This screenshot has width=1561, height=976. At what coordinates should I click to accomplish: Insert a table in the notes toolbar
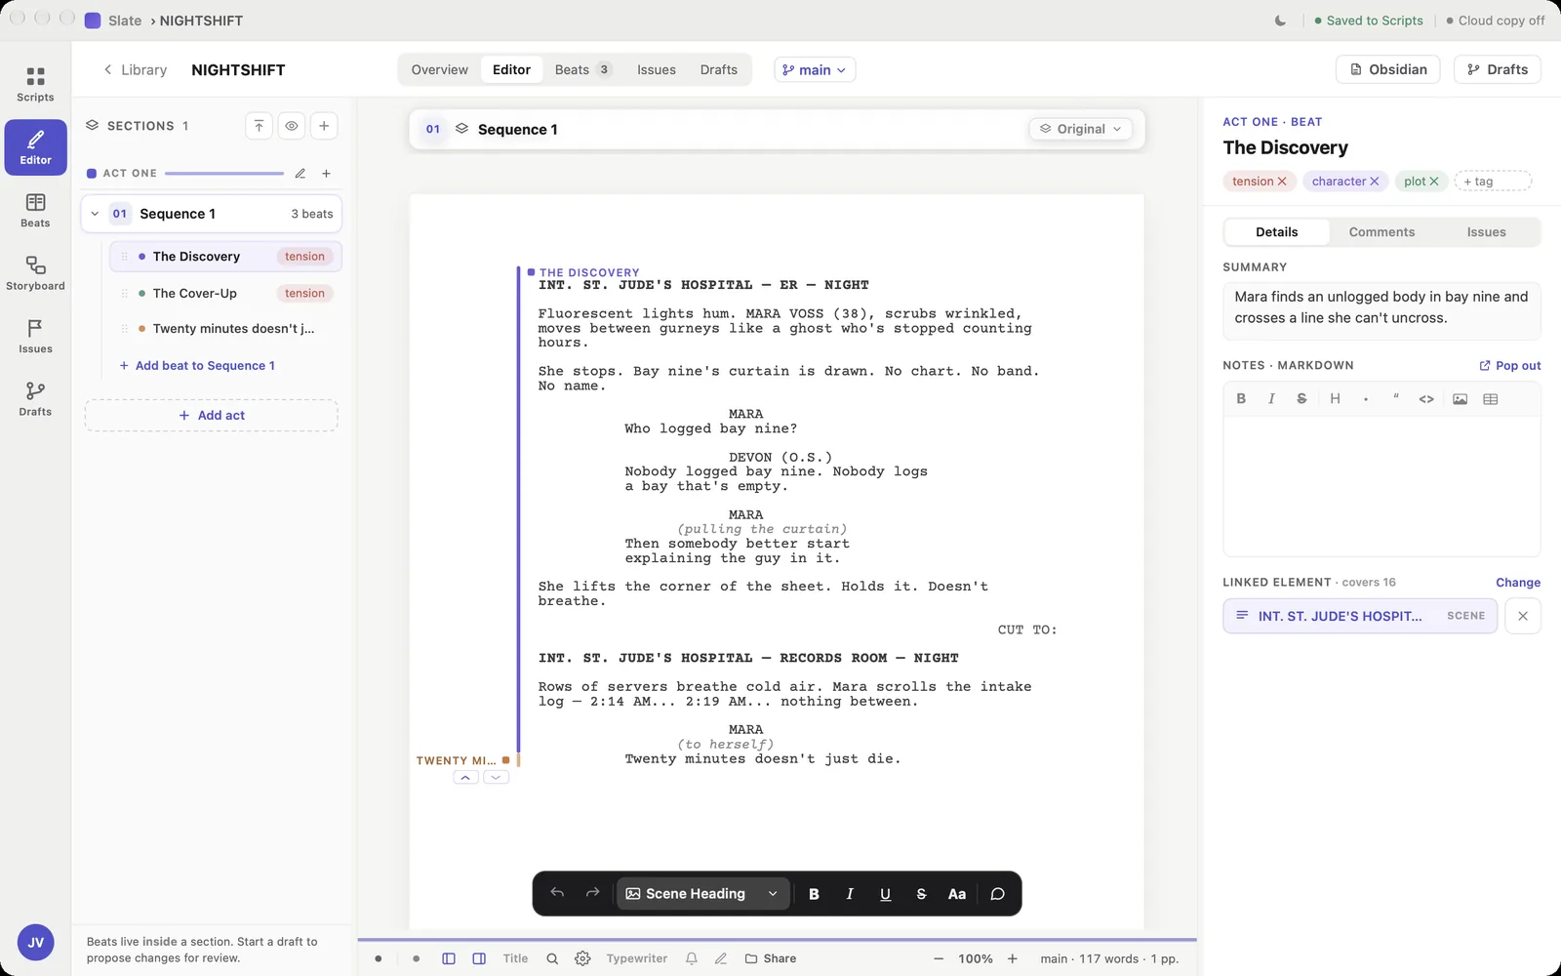[x=1490, y=398]
